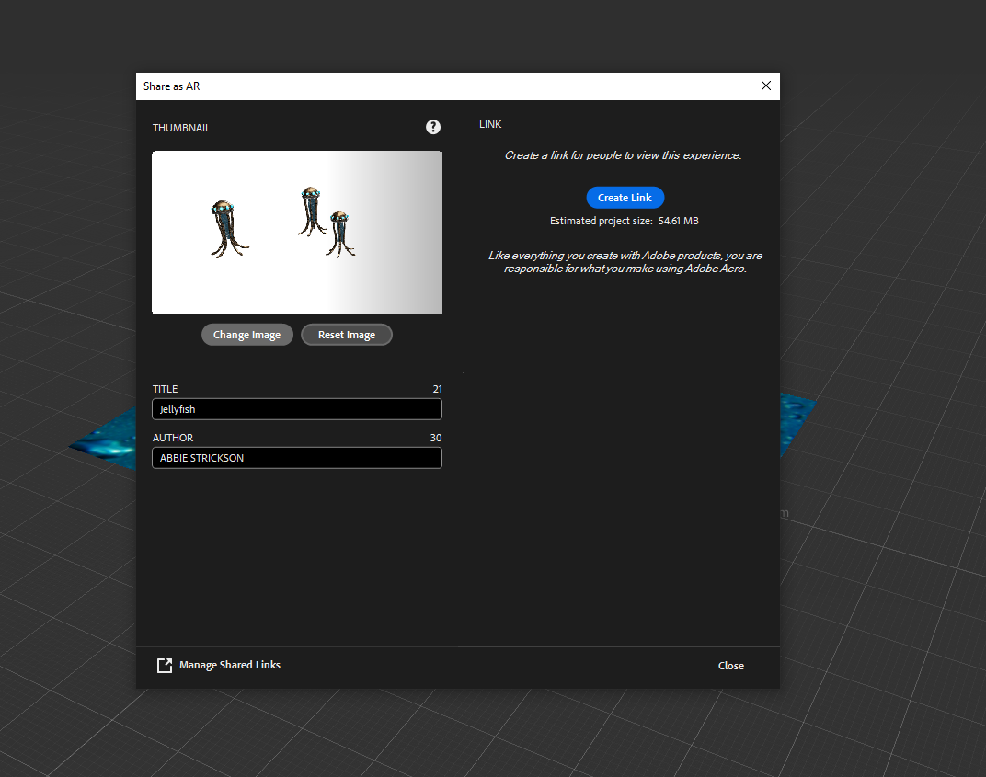The height and width of the screenshot is (777, 986).
Task: Click the Close button at dialog bottom
Action: click(730, 666)
